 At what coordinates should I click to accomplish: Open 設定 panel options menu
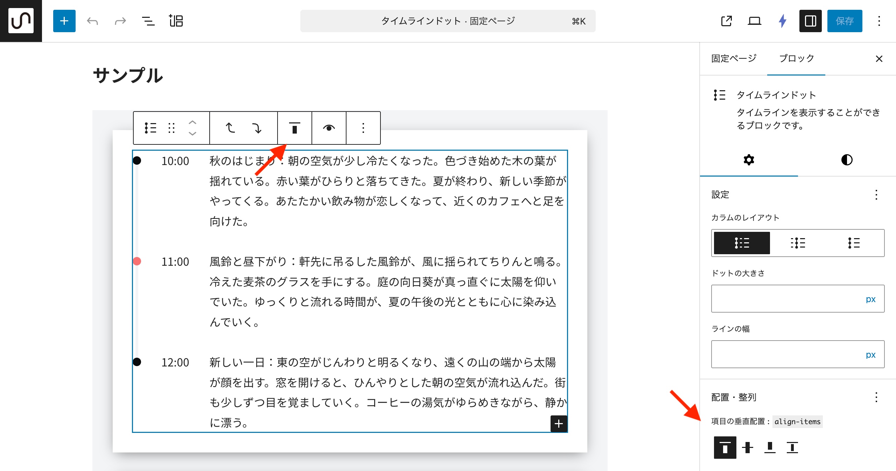point(876,194)
